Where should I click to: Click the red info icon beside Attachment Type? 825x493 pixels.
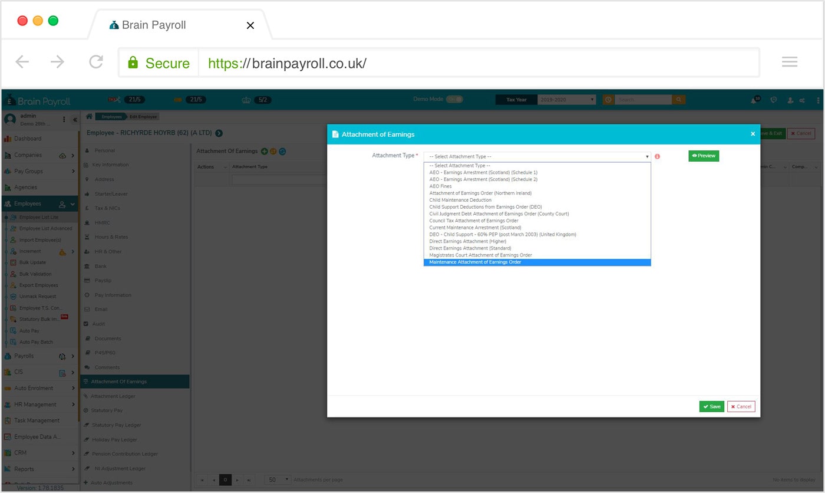[657, 156]
